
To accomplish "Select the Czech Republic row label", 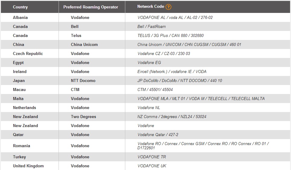I will 28,54.
